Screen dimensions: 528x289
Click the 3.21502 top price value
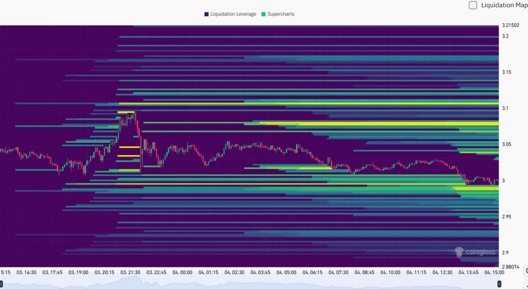coord(512,25)
